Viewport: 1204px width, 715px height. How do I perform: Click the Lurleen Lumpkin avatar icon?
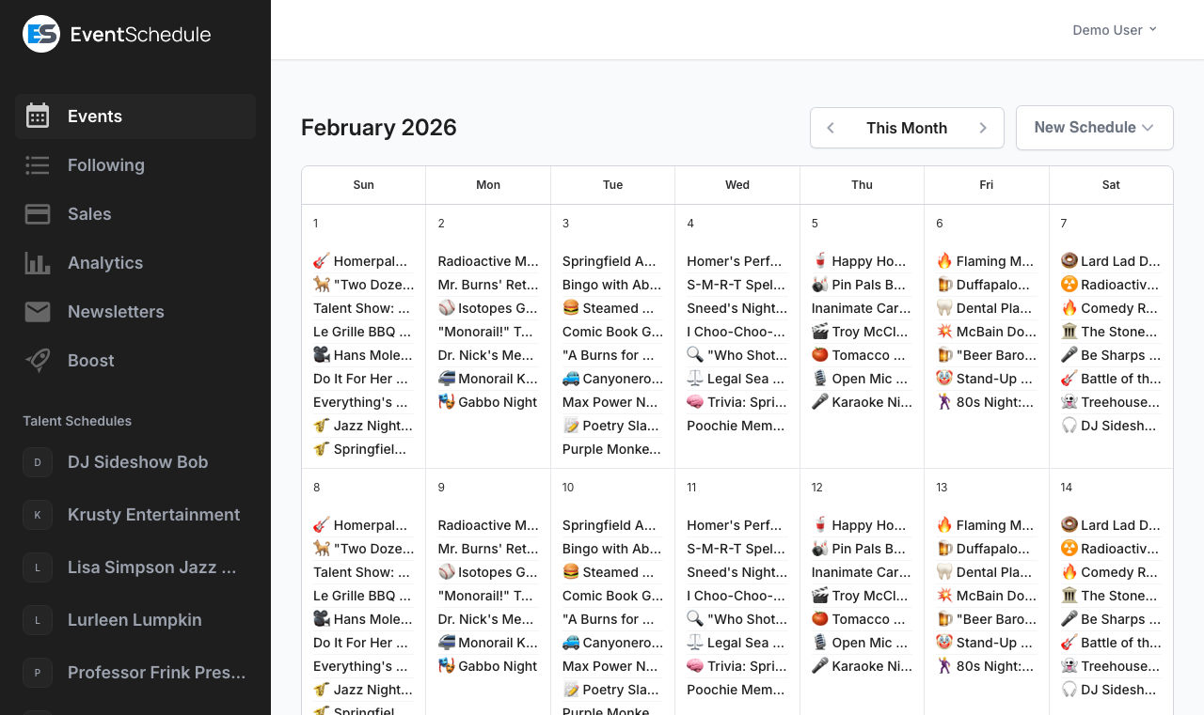pos(37,620)
